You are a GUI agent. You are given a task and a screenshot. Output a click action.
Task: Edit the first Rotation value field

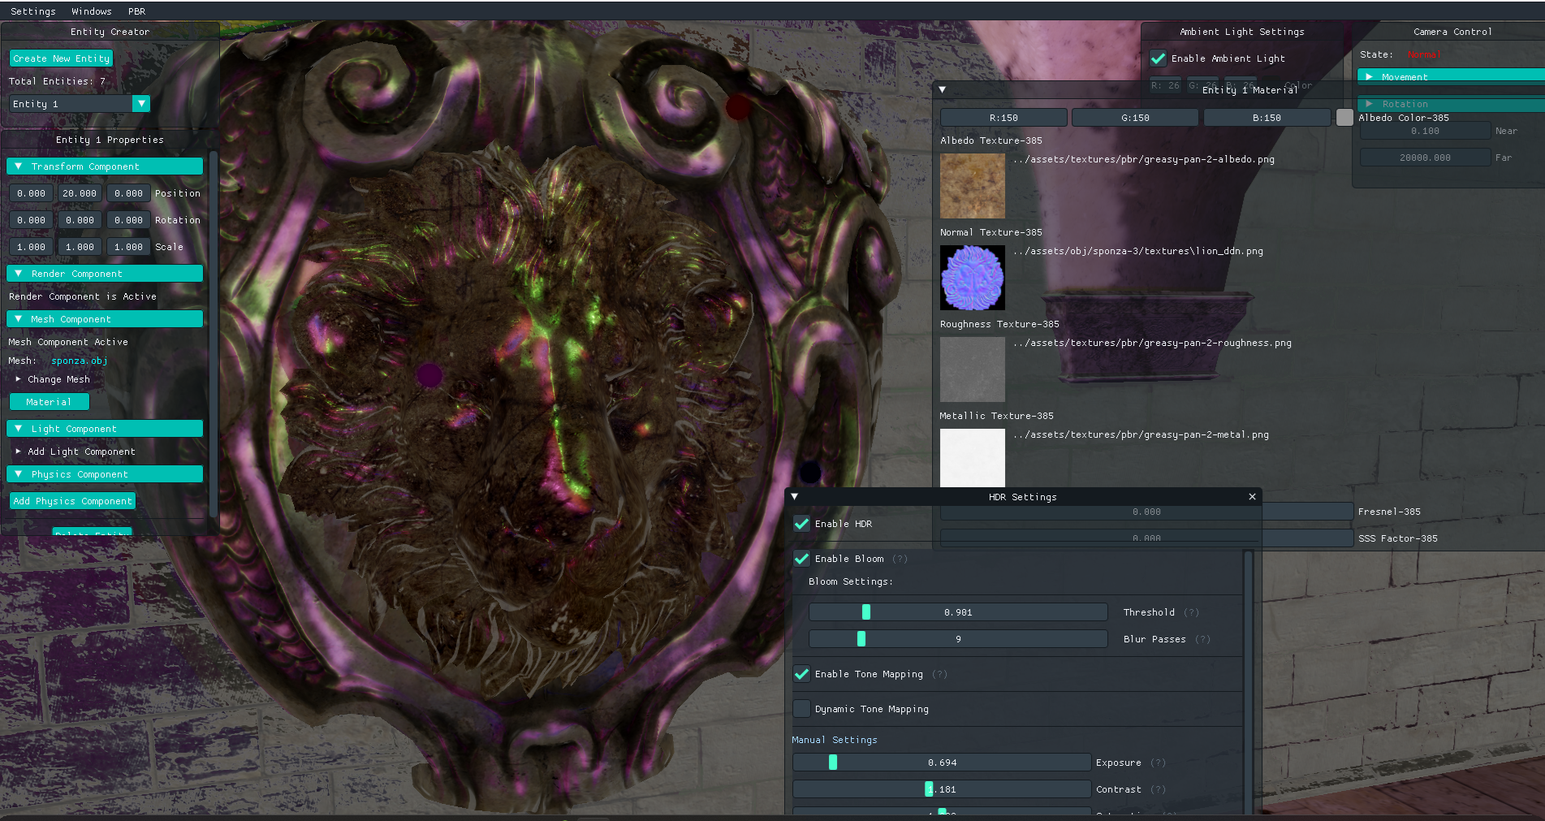tap(31, 220)
